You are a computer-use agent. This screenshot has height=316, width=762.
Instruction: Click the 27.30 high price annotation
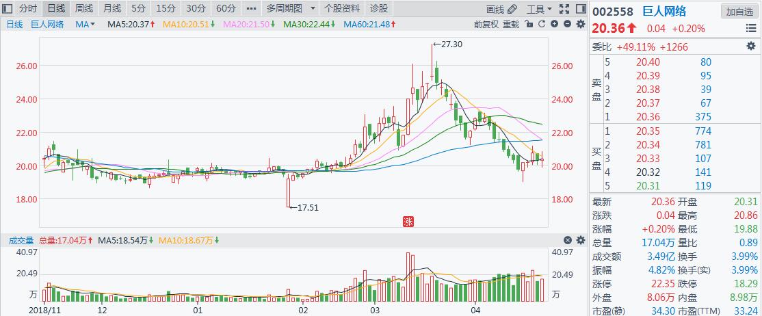pyautogui.click(x=447, y=44)
